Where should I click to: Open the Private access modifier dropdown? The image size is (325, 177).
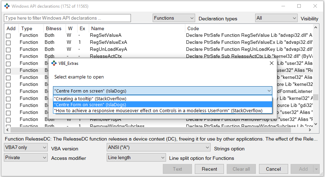point(26,157)
